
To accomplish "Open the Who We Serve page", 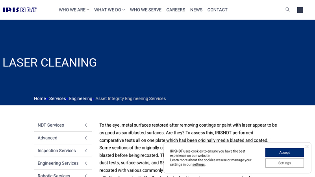I will pos(146,10).
